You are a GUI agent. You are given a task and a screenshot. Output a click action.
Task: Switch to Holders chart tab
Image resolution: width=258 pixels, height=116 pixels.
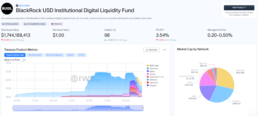tap(71, 55)
